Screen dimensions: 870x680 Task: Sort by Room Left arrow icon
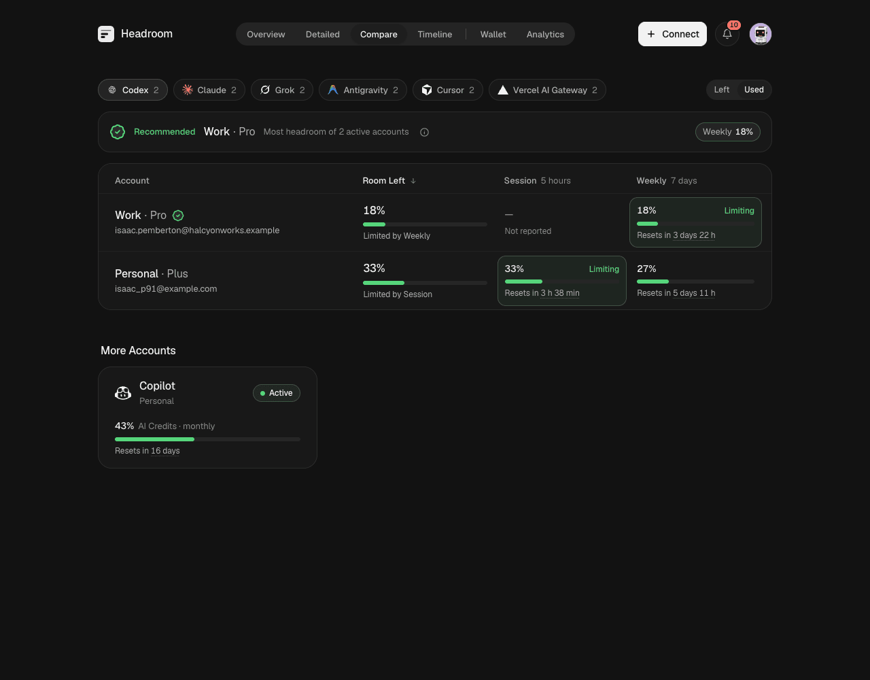(413, 181)
